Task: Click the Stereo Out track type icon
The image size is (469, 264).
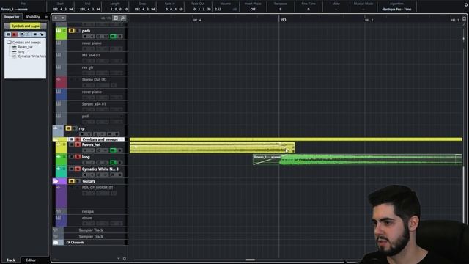Action: 59,79
